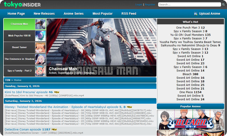The height and width of the screenshot is (136, 227).
Task: Open Kimi to Idol Precure episode 46
Action: click(29, 92)
